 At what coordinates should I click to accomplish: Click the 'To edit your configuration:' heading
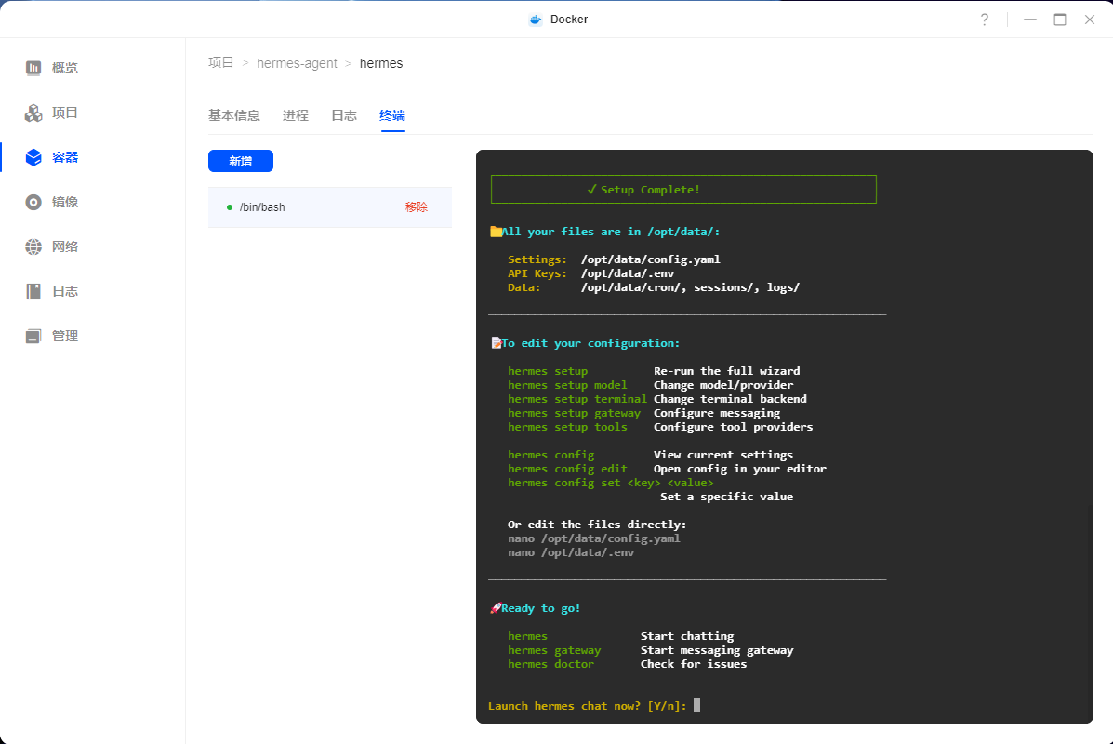(x=590, y=343)
